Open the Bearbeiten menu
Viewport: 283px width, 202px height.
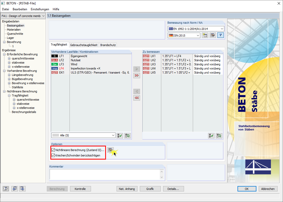pos(20,9)
